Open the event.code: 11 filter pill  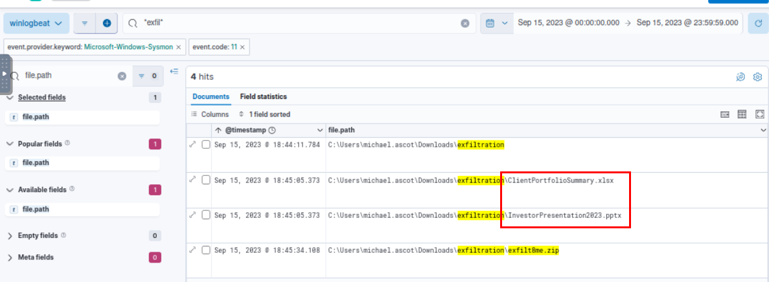[x=215, y=47]
